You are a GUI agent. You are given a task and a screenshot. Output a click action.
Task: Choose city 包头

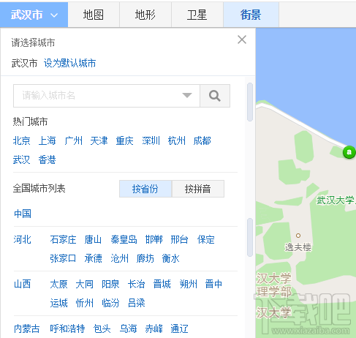[102, 328]
